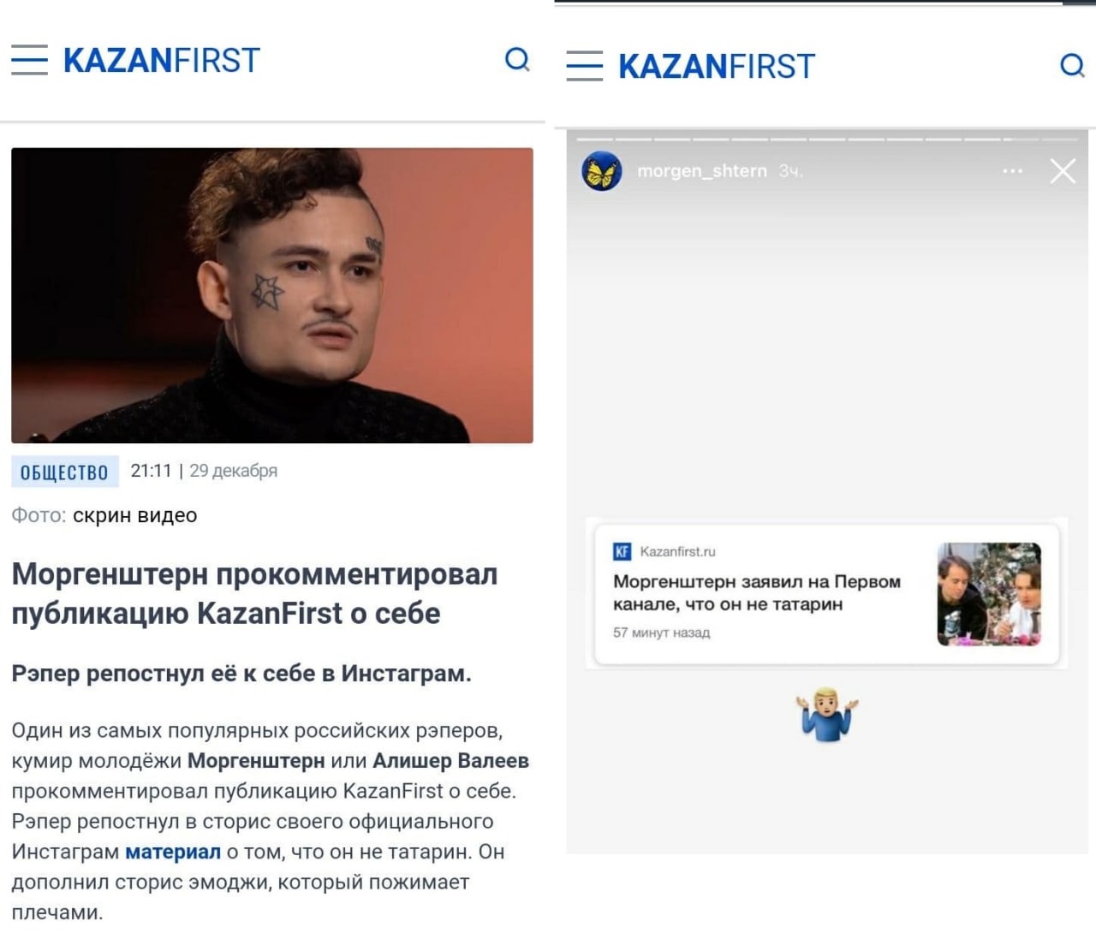1096x933 pixels.
Task: Click story progress bar at top
Action: 826,139
